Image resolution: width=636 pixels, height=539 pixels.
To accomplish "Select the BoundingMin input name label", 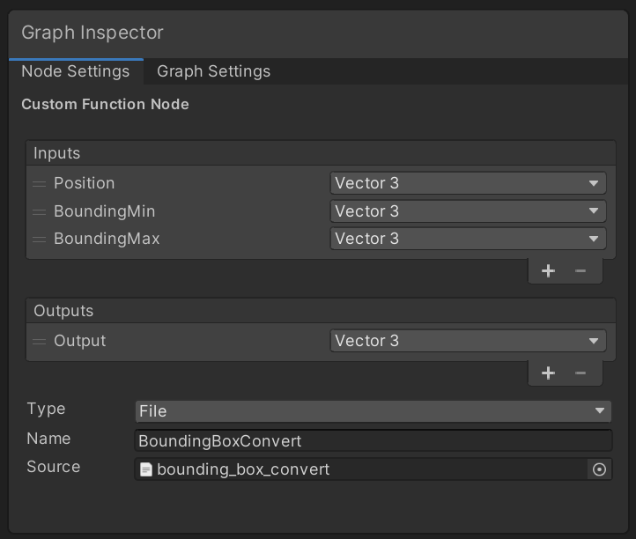I will point(105,211).
